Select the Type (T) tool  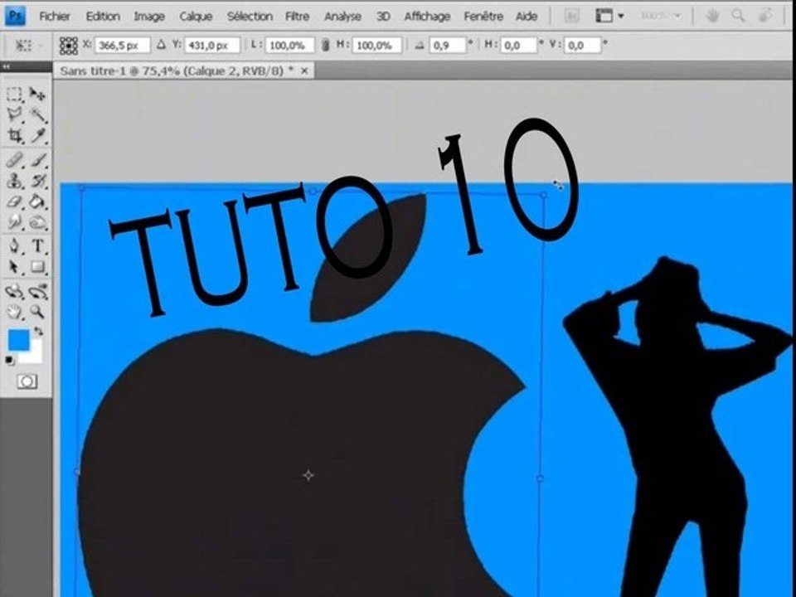pos(38,246)
